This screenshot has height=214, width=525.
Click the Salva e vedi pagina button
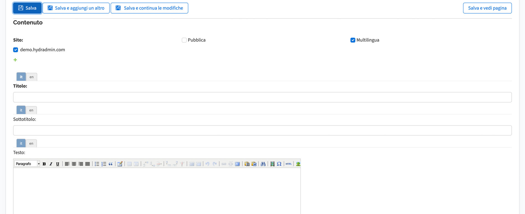tap(487, 8)
